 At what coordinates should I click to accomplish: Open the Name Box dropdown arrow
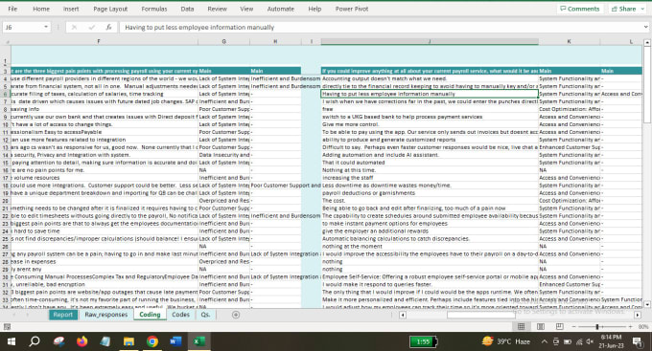46,28
